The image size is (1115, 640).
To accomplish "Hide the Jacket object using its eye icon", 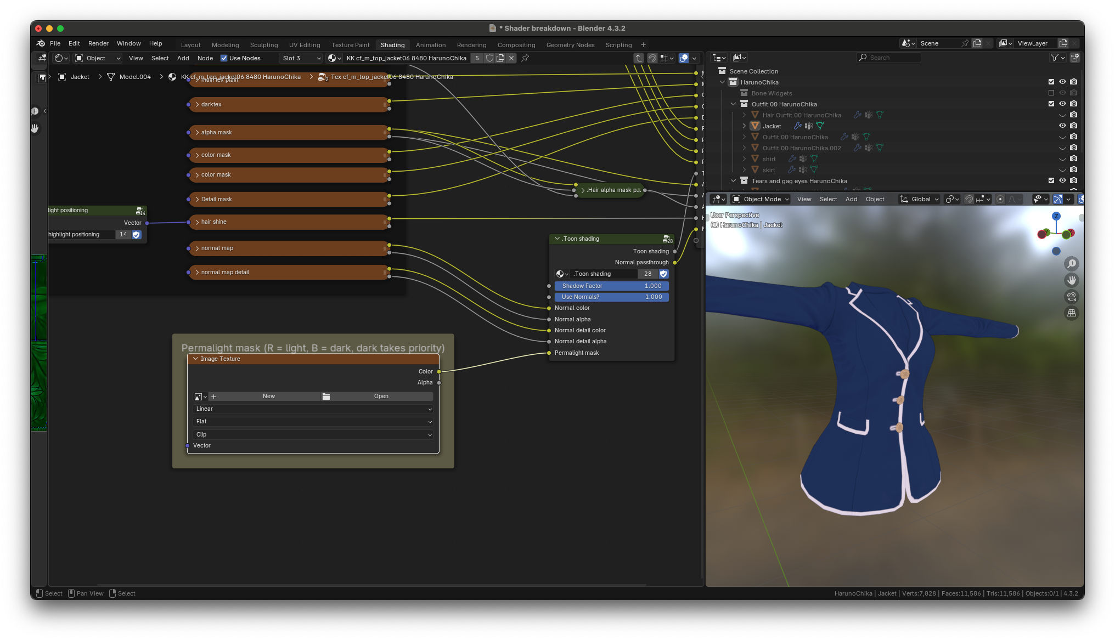I will click(x=1062, y=126).
